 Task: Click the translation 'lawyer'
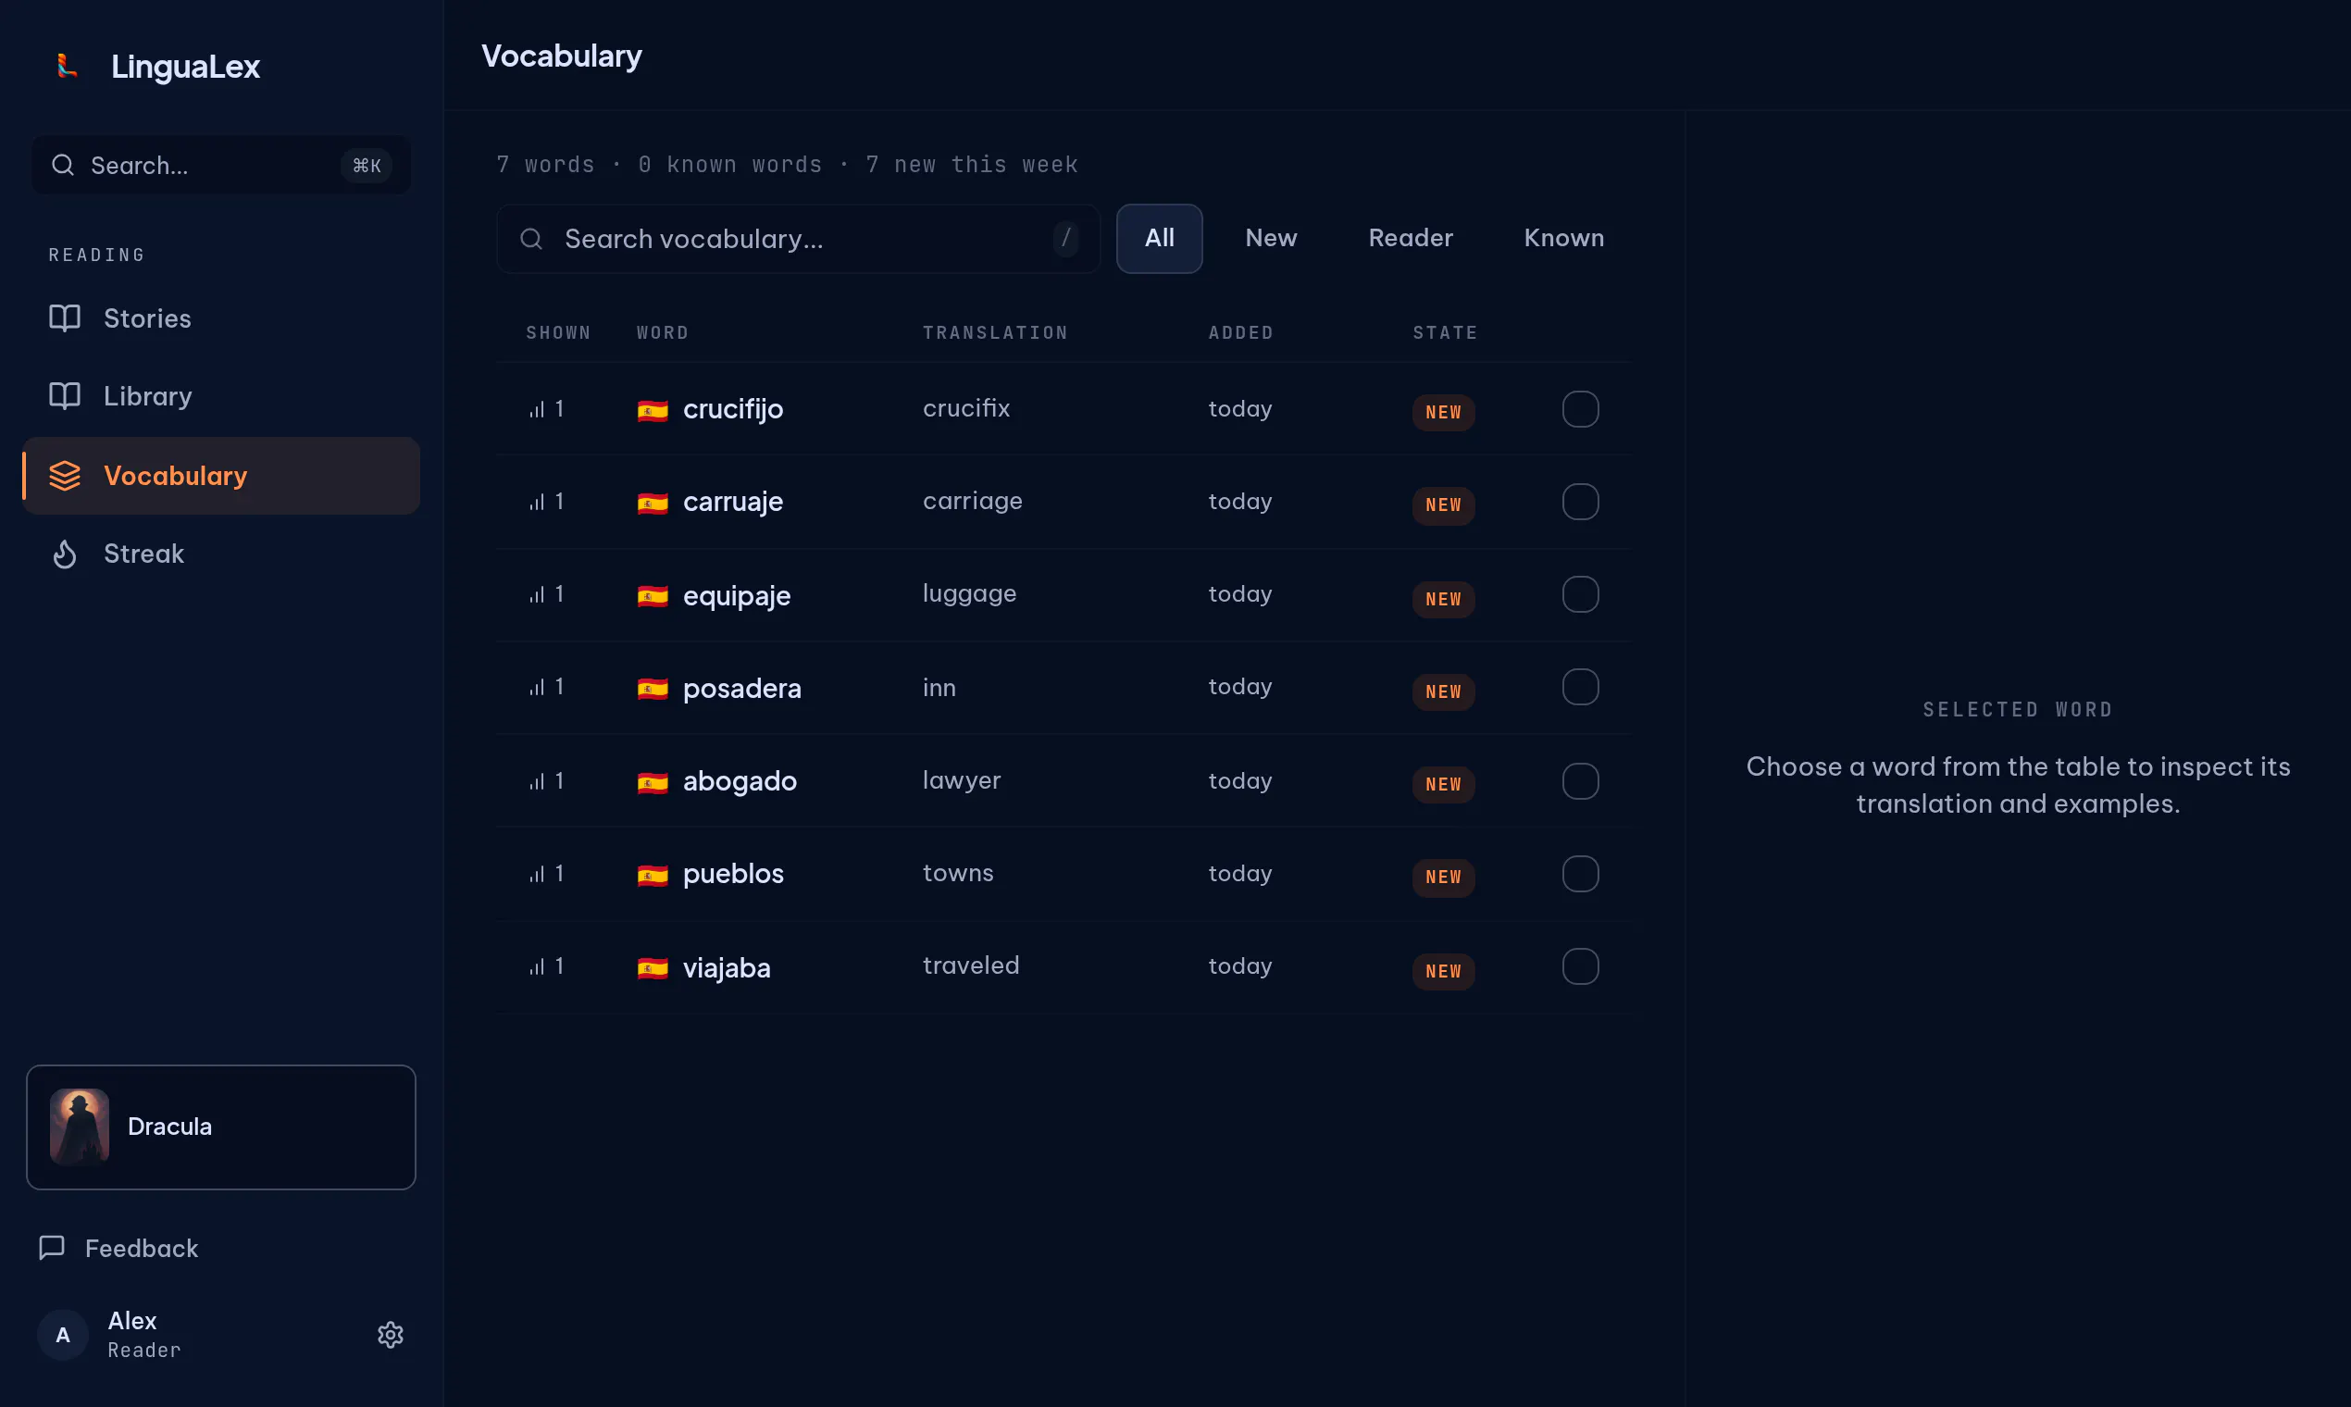point(962,781)
